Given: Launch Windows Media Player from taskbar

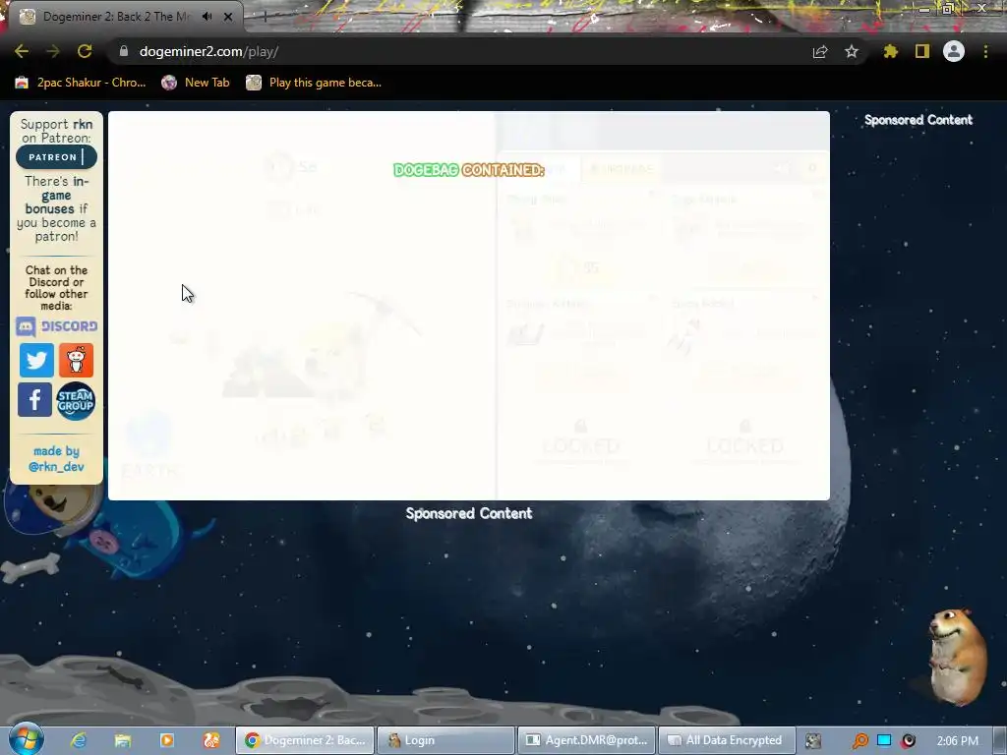Looking at the screenshot, I should (167, 740).
